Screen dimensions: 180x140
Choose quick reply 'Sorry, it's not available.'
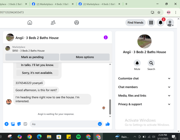37,73
